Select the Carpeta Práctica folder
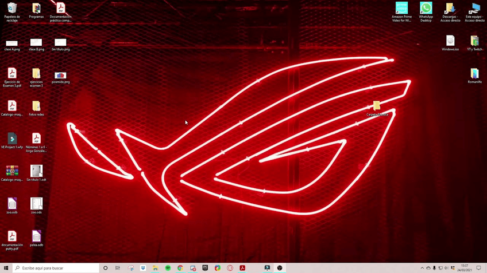This screenshot has height=273, width=487. [x=377, y=108]
